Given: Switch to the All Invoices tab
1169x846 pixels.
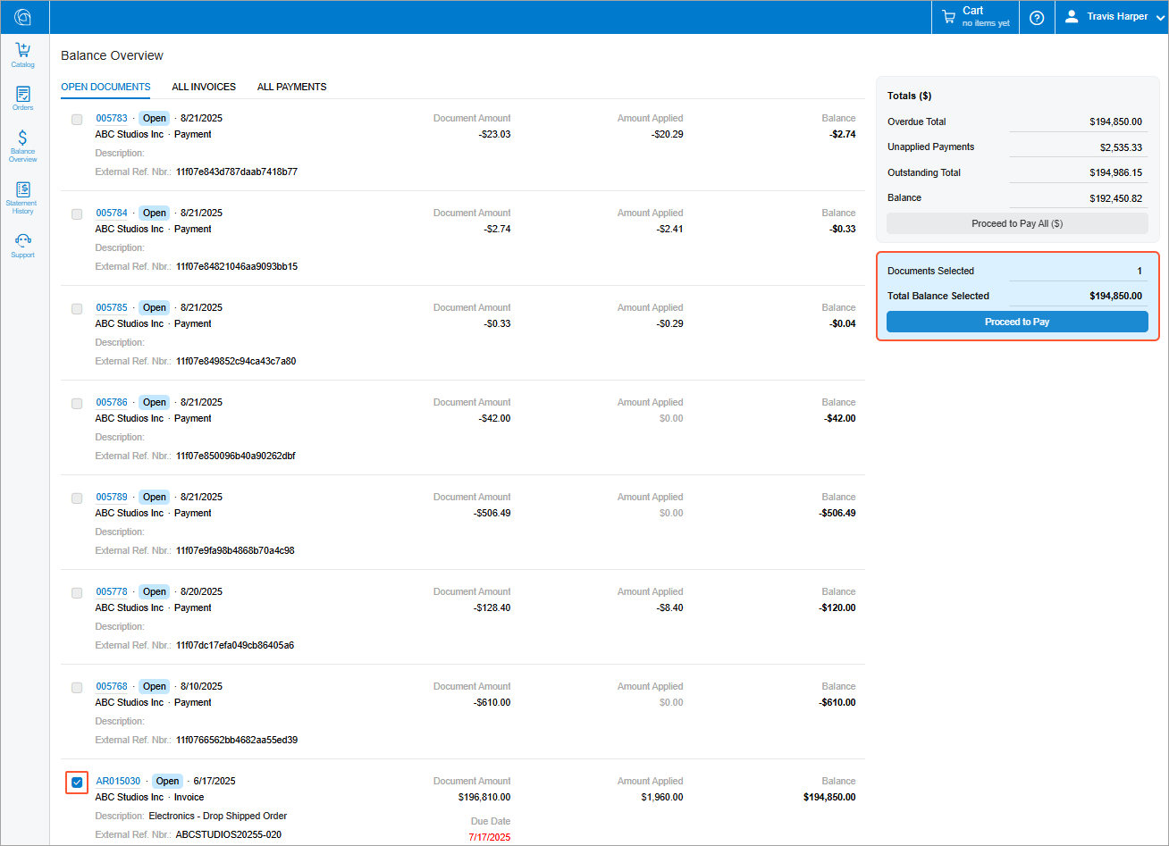Looking at the screenshot, I should click(204, 87).
